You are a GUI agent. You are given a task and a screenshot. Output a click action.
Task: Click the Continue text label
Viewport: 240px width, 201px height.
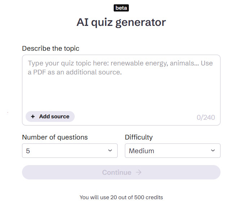click(x=117, y=173)
